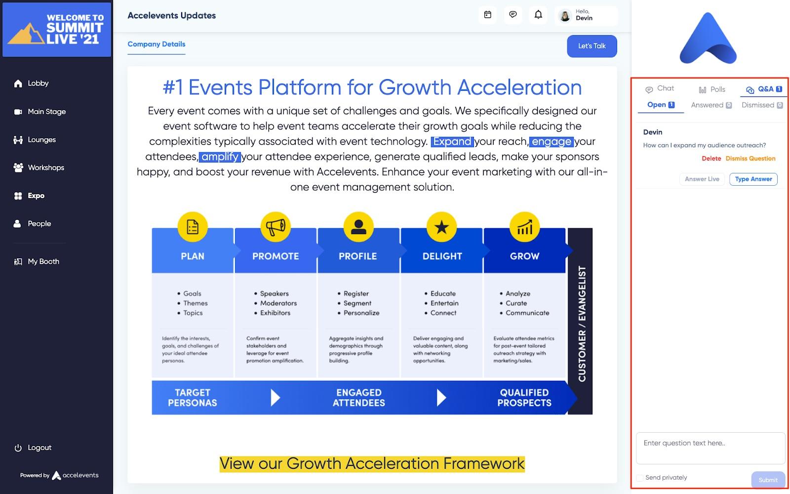Open the notifications bell
The width and height of the screenshot is (790, 494).
click(x=538, y=15)
